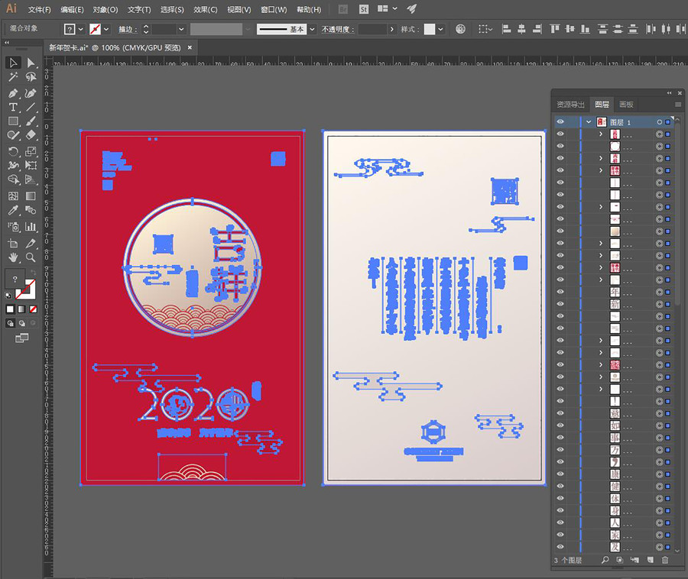The height and width of the screenshot is (579, 688).
Task: Toggle visibility of the 健 sublayer
Action: 560,486
